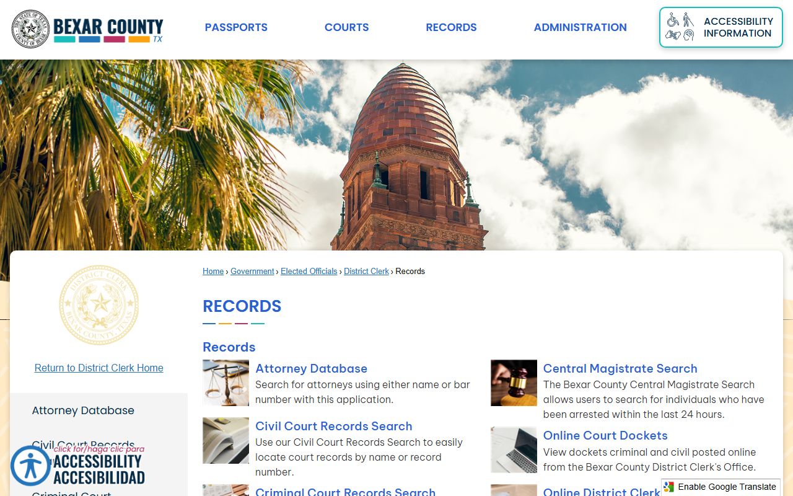Go to District Clerk breadcrumb
This screenshot has width=793, height=496.
click(x=366, y=272)
